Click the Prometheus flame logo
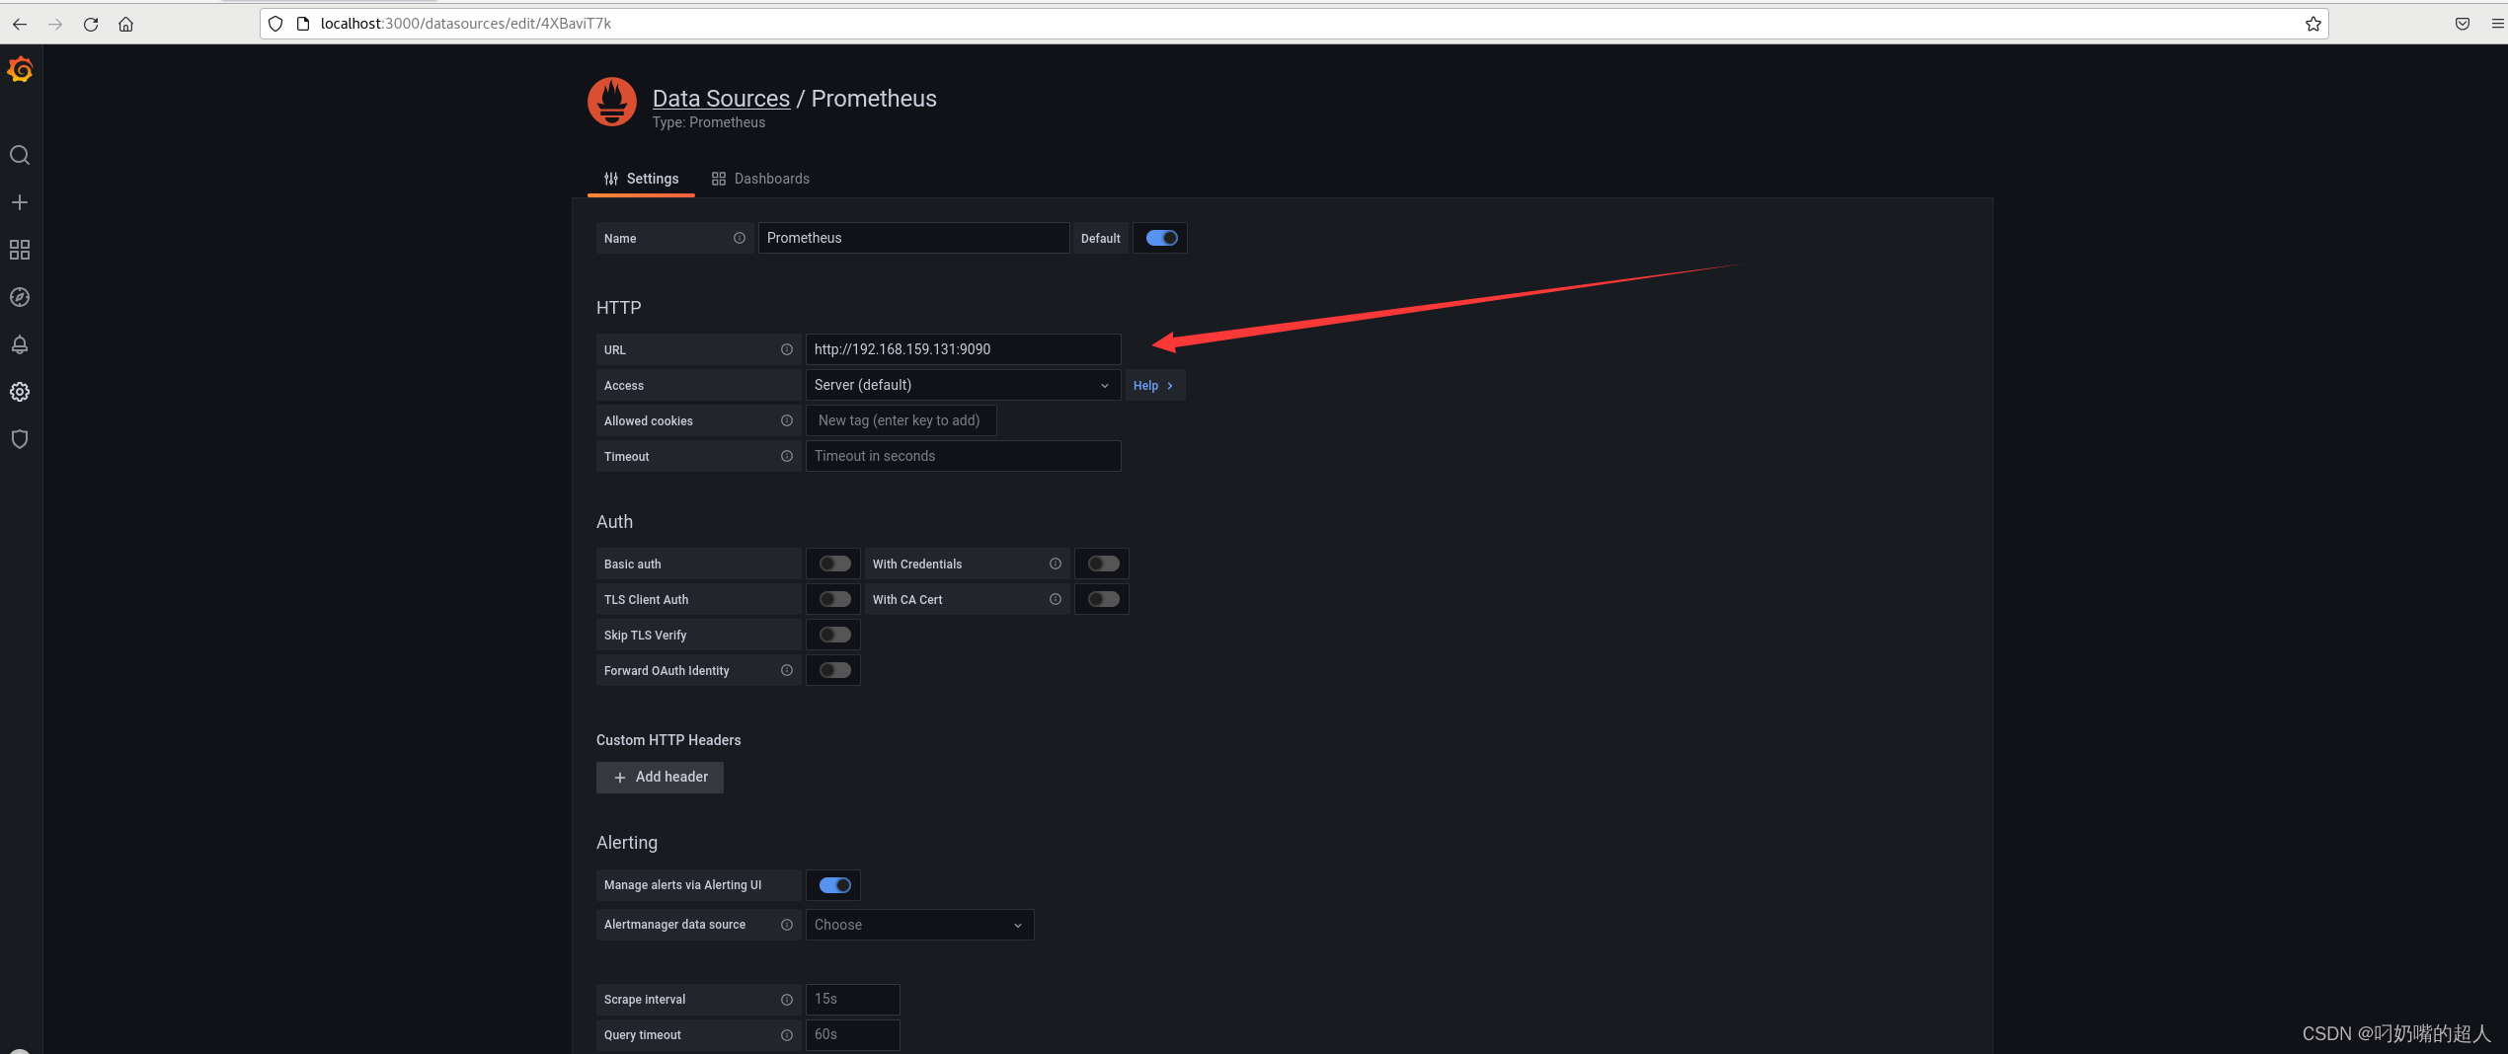Screen dimensions: 2508x1054 [x=612, y=102]
